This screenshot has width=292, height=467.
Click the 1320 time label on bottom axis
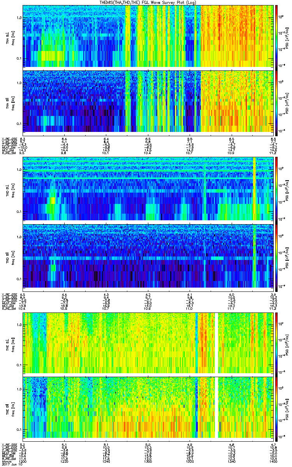(190, 461)
